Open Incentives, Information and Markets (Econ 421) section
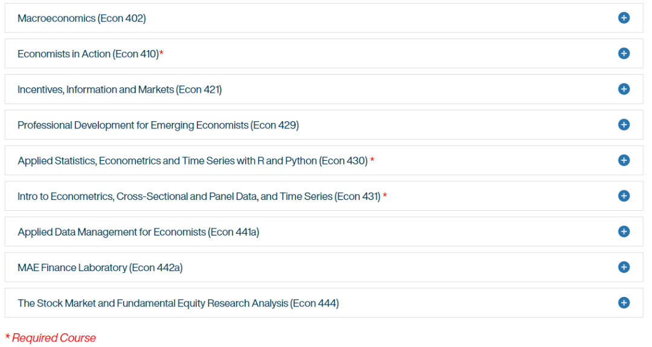 tap(120, 90)
